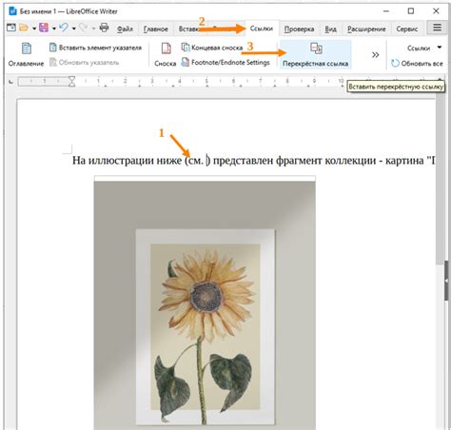
Task: Click Обновить указатель
Action: click(85, 63)
